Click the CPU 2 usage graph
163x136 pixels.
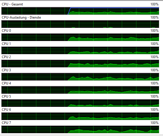[x=80, y=64]
